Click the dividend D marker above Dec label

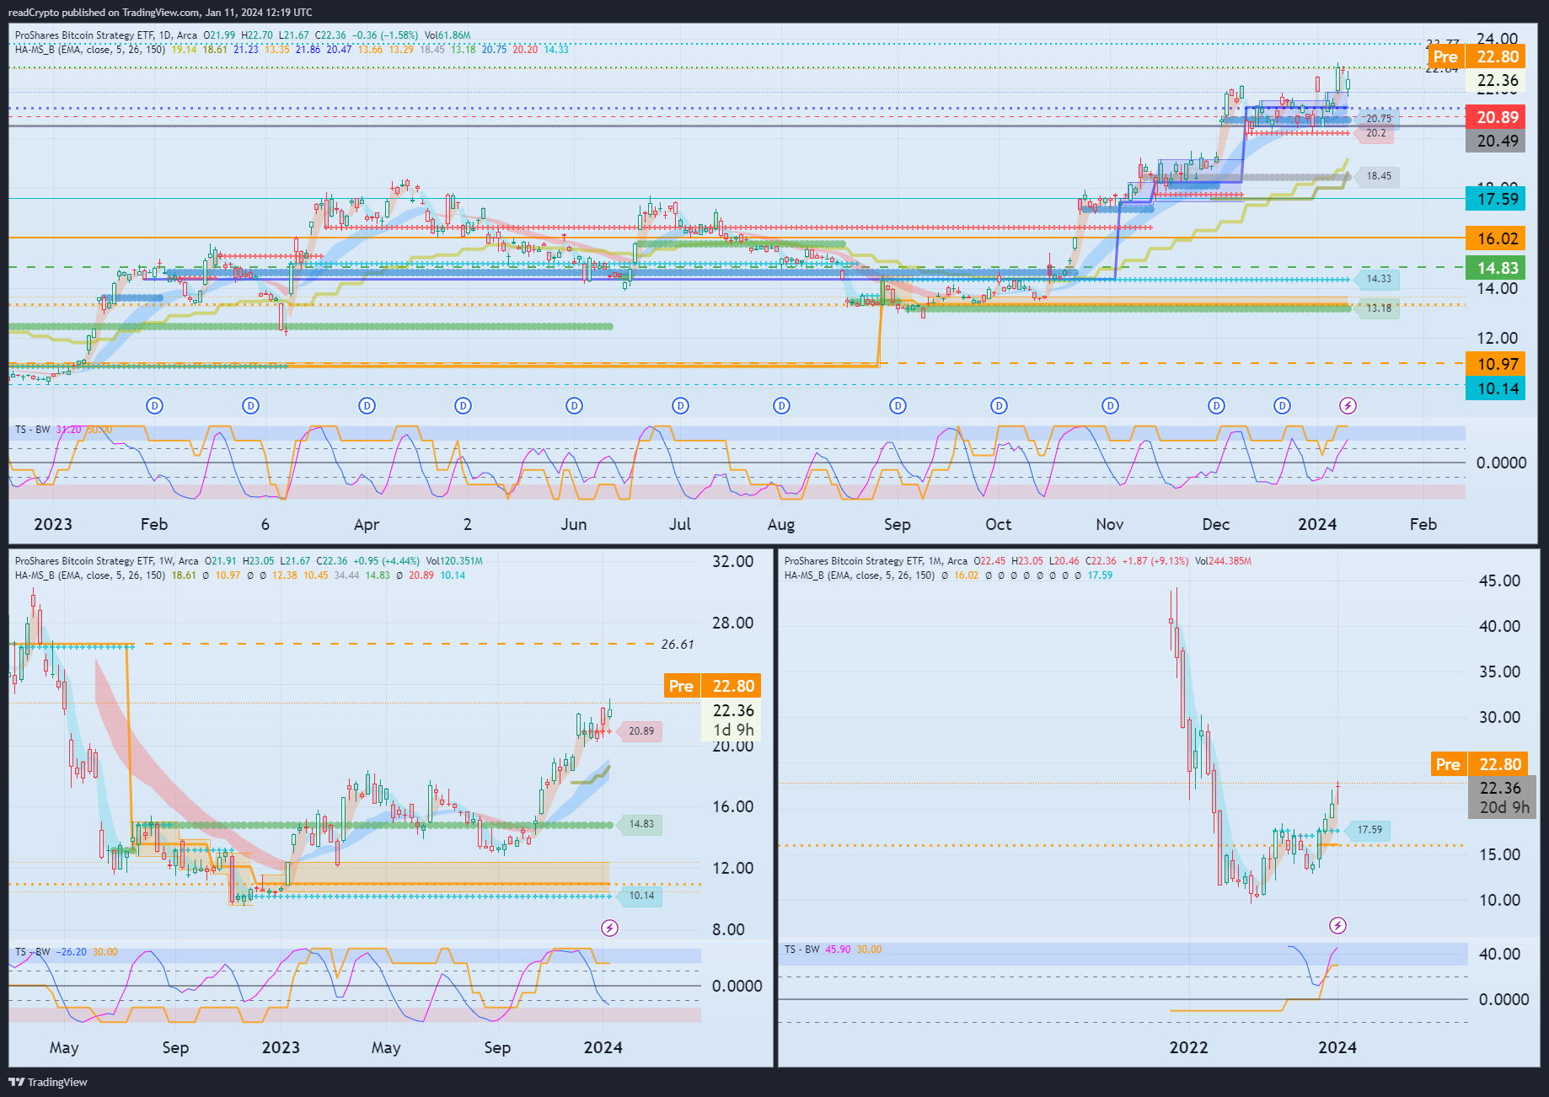(x=1216, y=406)
